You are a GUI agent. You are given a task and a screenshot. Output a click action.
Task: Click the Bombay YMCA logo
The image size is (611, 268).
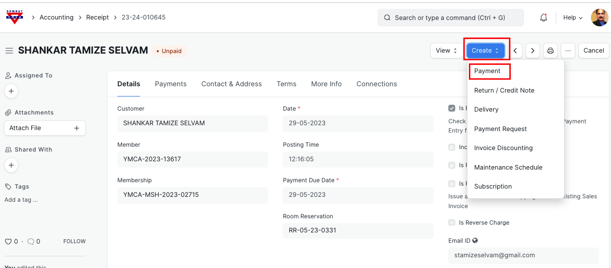pyautogui.click(x=15, y=17)
